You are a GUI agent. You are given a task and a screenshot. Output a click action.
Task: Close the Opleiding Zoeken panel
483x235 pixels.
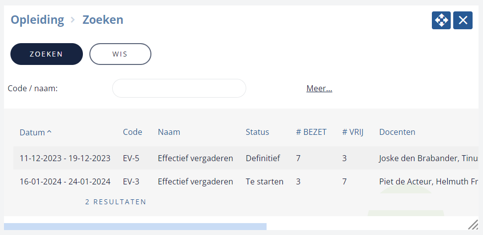coord(463,20)
